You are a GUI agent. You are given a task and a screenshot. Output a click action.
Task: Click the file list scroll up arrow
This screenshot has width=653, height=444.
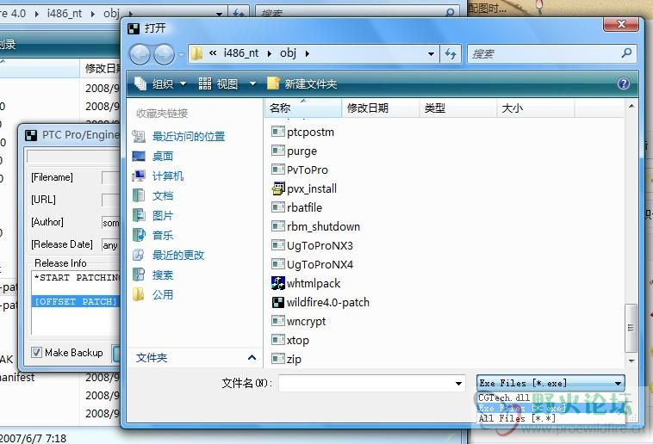(631, 106)
